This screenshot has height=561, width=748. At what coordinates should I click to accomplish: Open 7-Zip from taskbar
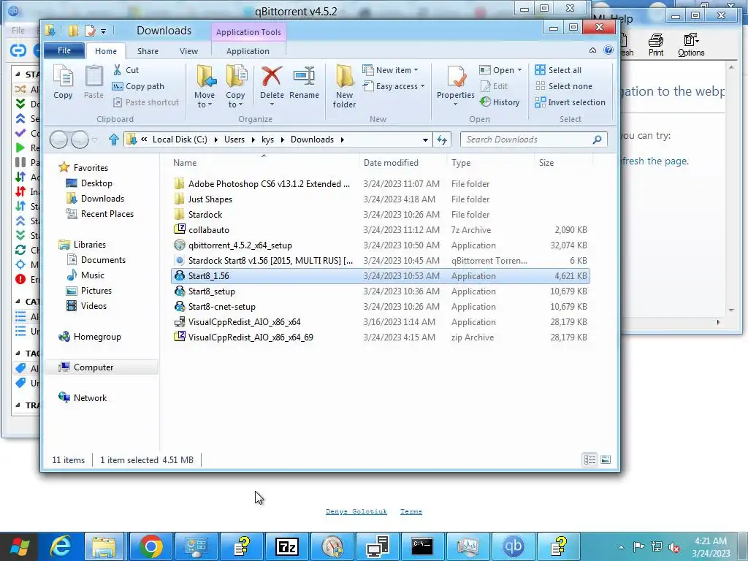pyautogui.click(x=287, y=546)
